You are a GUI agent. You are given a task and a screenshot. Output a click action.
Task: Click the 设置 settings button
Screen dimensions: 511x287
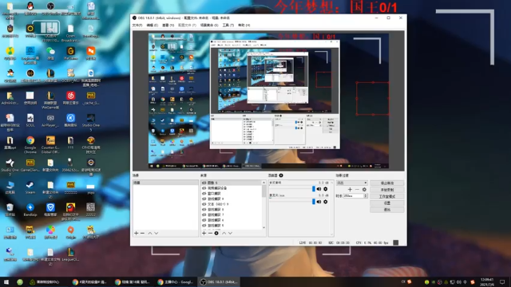click(x=386, y=203)
